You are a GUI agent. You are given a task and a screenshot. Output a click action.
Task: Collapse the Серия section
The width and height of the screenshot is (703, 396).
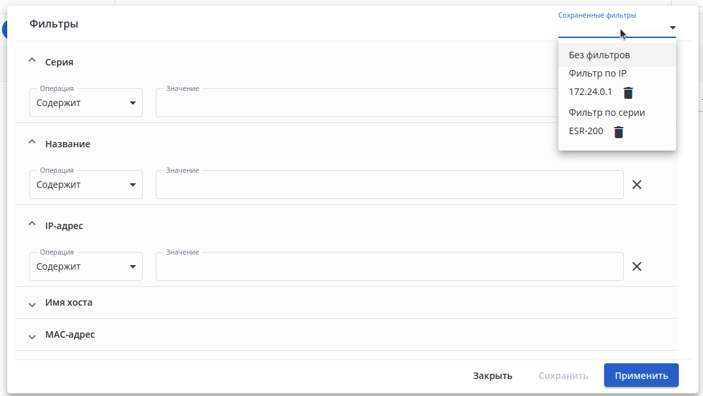31,62
